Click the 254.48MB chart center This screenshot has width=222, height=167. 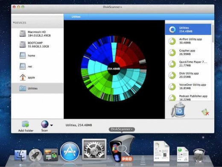pos(114,69)
